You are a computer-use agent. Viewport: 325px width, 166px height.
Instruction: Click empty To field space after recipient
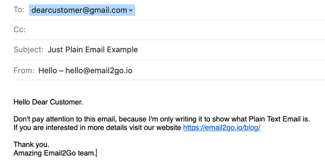(x=228, y=10)
